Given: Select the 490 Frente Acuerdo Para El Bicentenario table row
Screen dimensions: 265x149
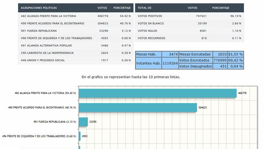Looking at the screenshot, I should 75,24.
